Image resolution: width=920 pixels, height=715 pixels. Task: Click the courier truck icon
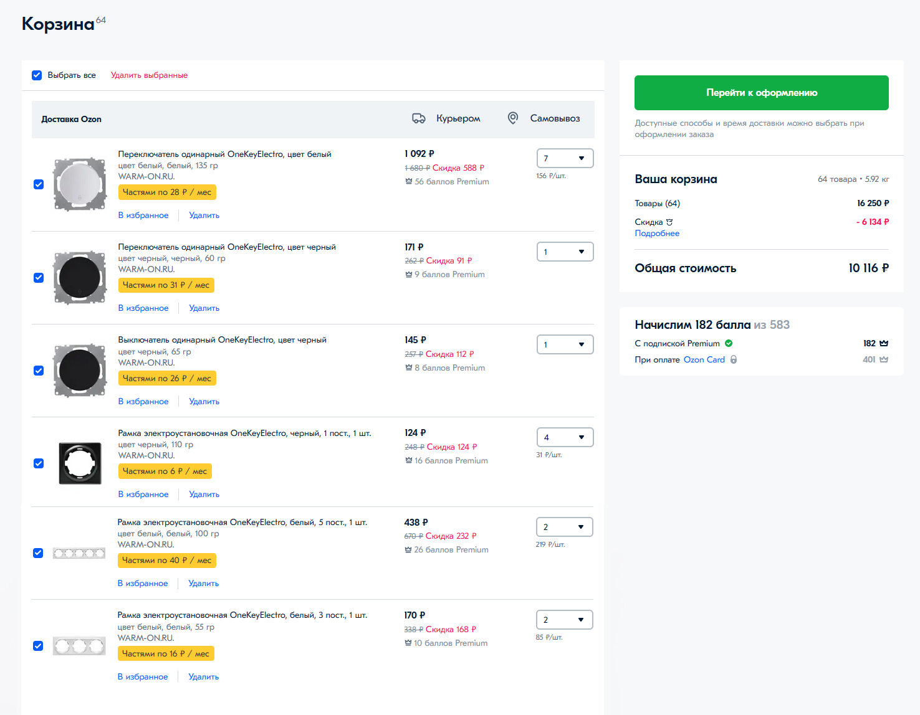419,118
